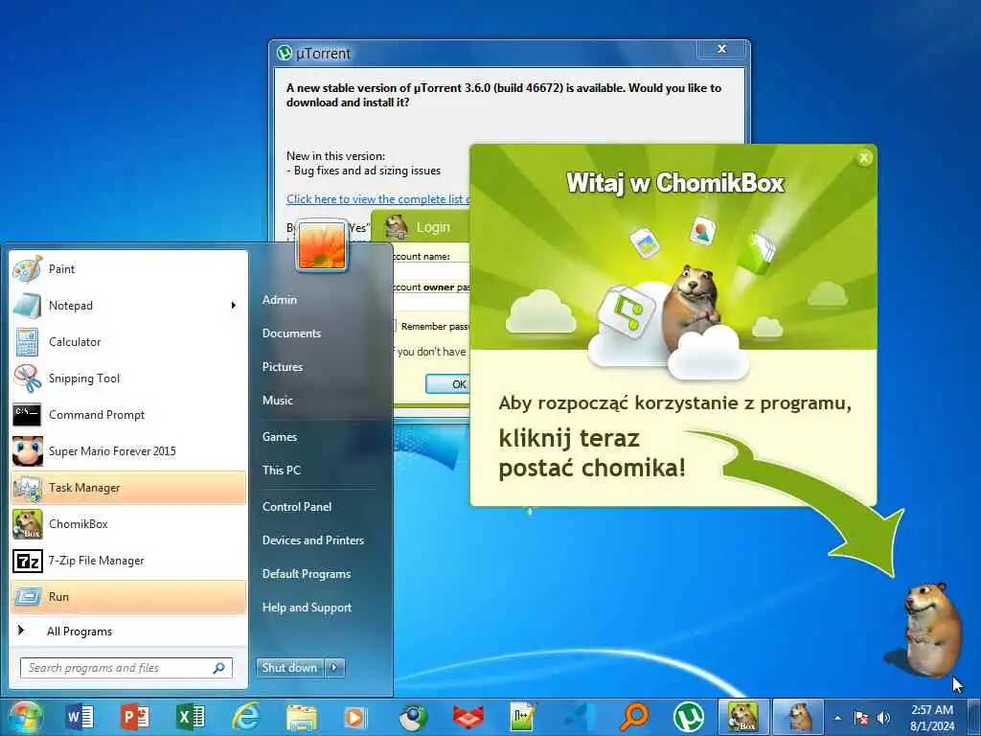Open Default Programs
Screen dimensions: 981x736
coord(307,574)
